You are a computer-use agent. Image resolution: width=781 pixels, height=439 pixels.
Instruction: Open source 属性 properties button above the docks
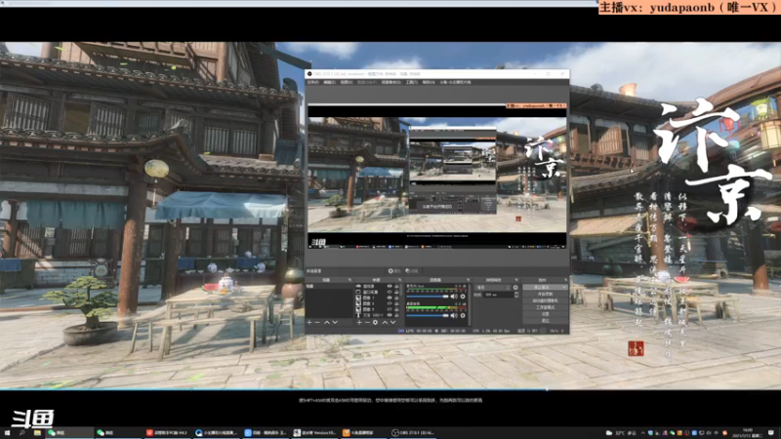click(x=393, y=271)
